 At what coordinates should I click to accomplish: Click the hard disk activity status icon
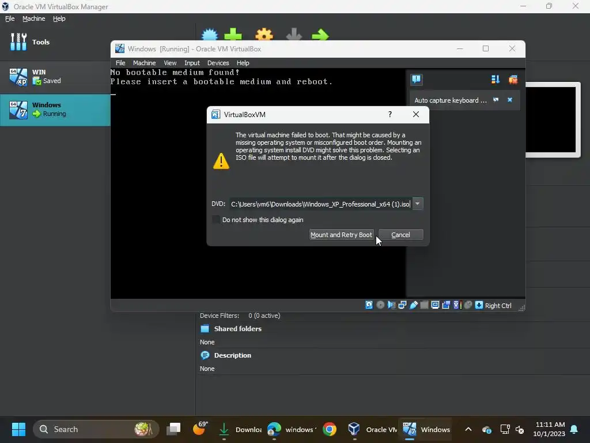tap(369, 305)
